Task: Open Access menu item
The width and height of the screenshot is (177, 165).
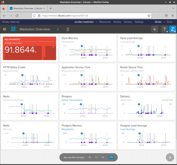Action: pos(128,22)
